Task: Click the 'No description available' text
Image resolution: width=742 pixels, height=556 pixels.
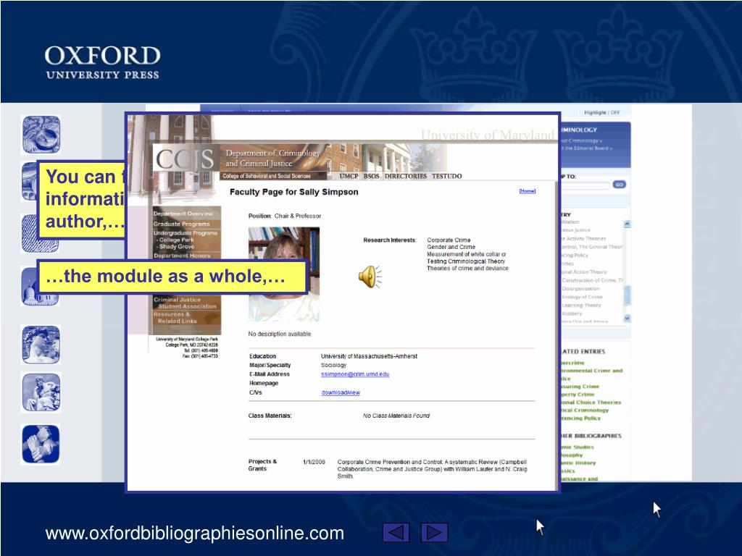Action: (x=280, y=334)
